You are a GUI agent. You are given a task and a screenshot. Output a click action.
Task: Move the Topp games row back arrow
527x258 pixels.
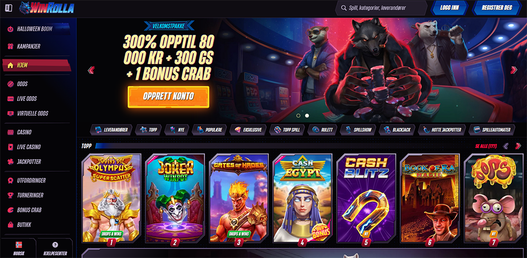coord(505,146)
